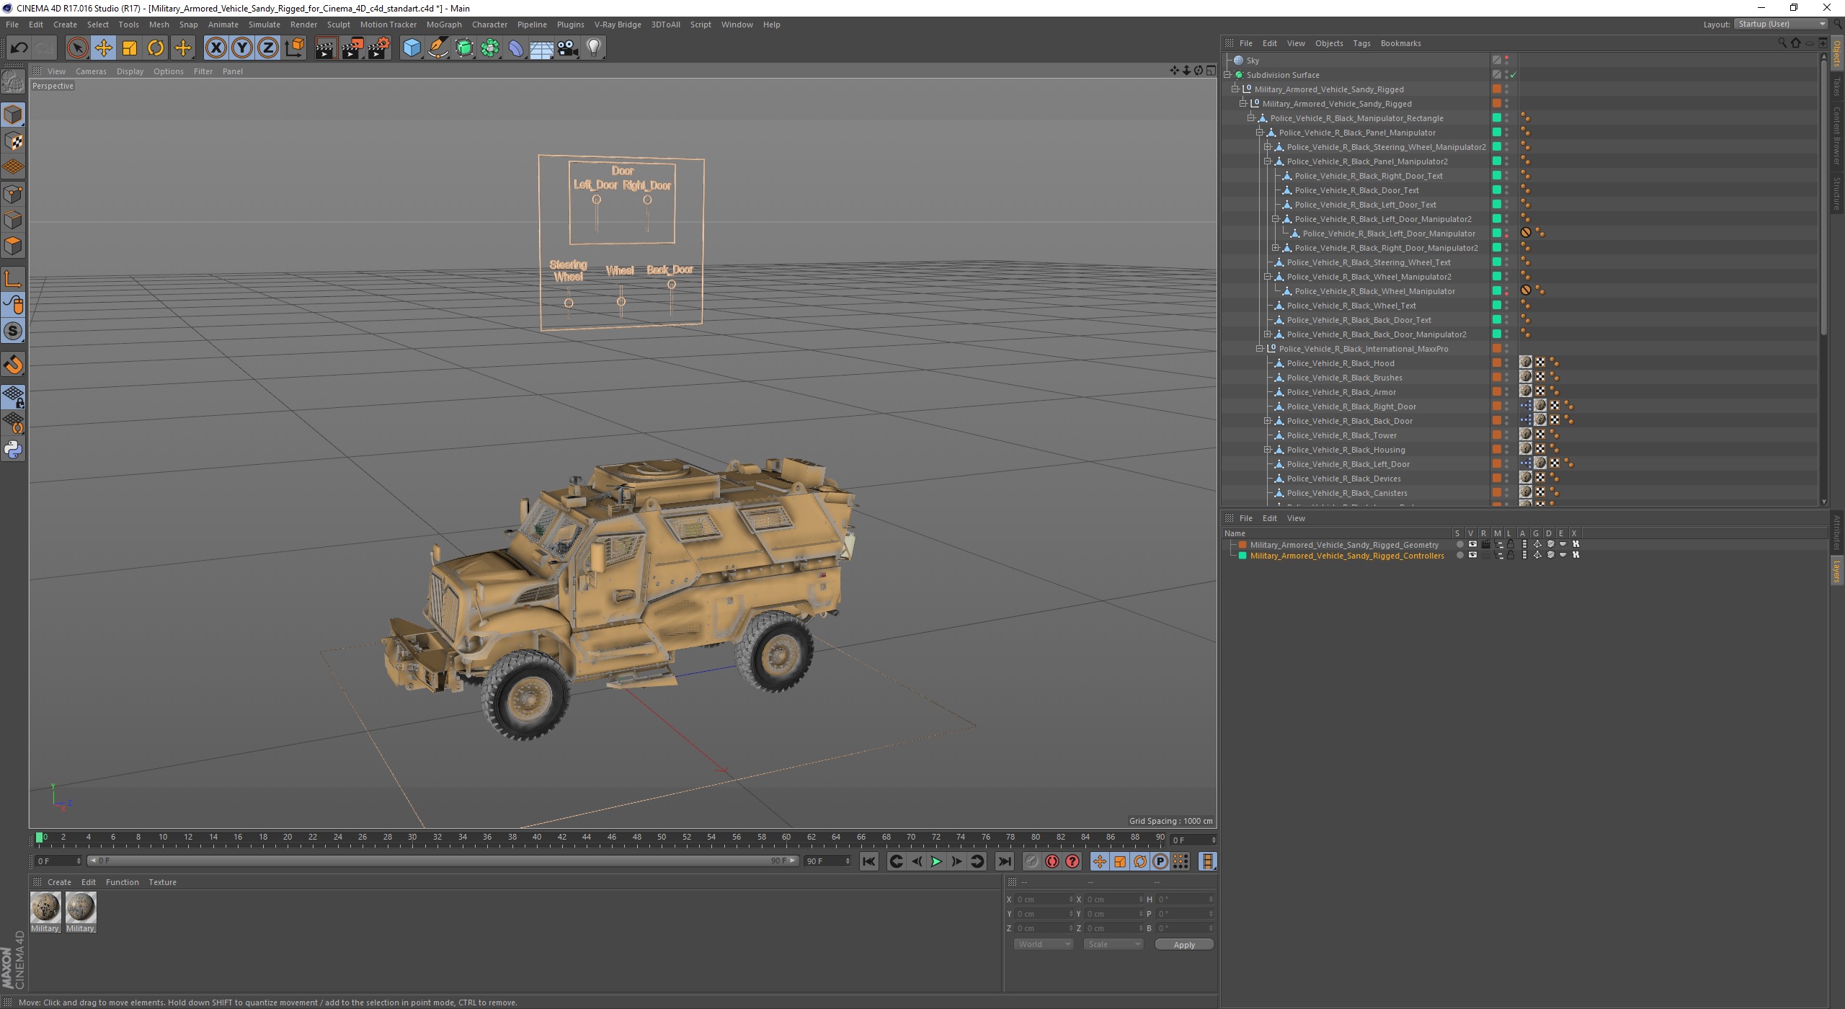This screenshot has width=1845, height=1009.
Task: Click the Undo arrow icon
Action: coord(19,48)
